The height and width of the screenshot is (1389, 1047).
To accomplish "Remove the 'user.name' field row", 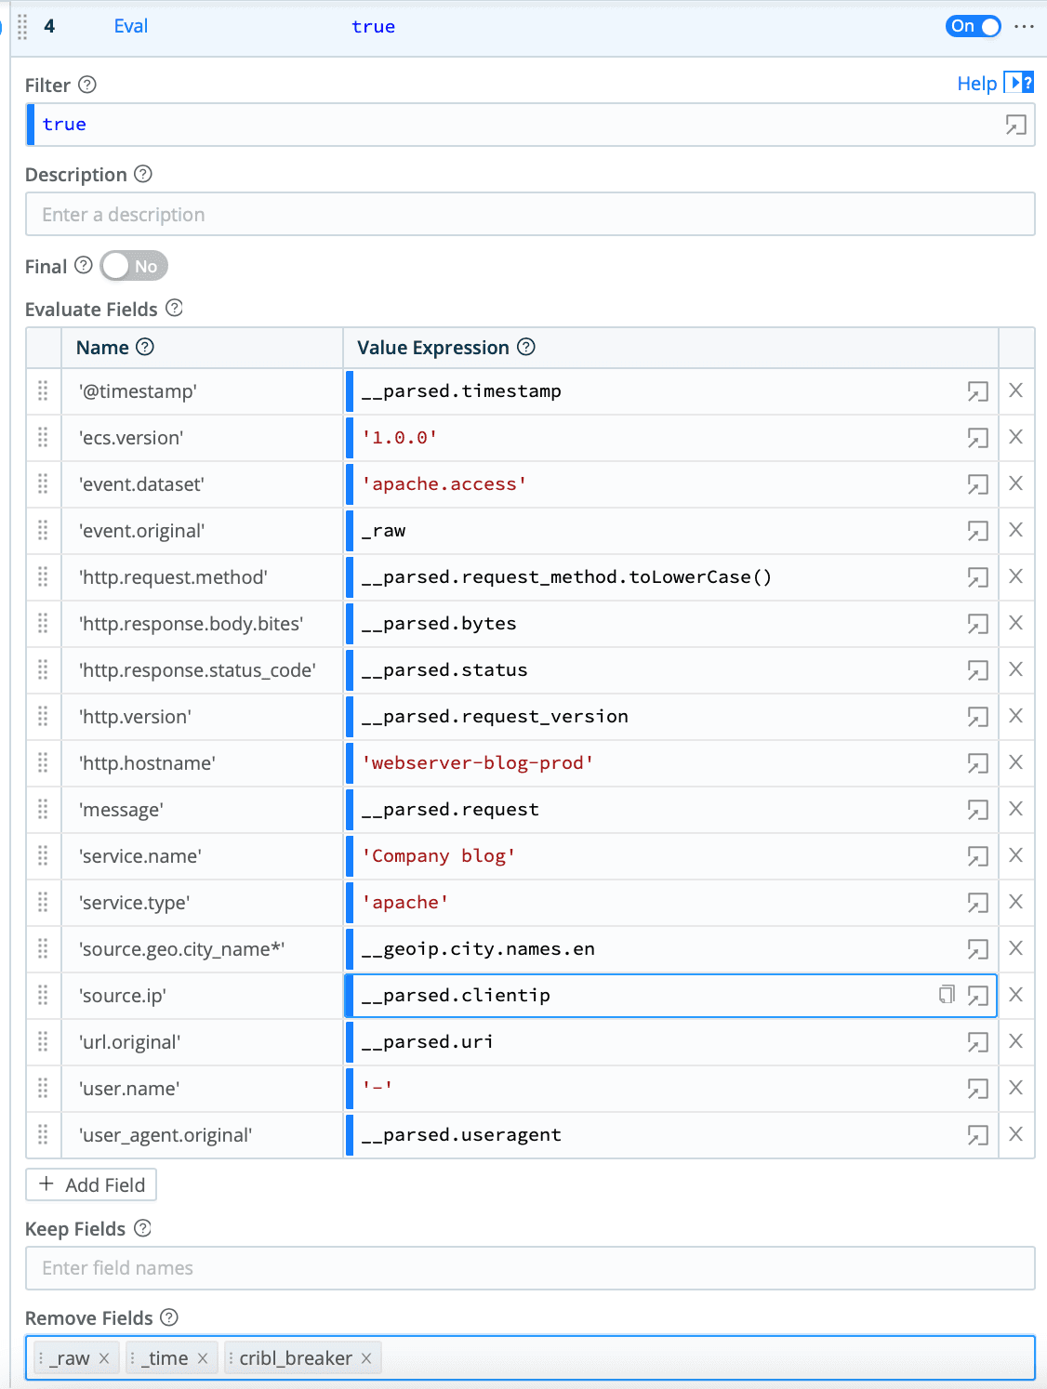I will [x=1015, y=1088].
